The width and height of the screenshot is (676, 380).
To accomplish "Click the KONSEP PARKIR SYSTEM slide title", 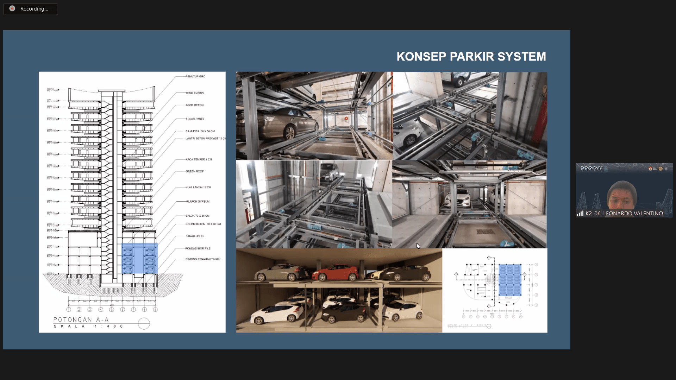I will point(471,57).
